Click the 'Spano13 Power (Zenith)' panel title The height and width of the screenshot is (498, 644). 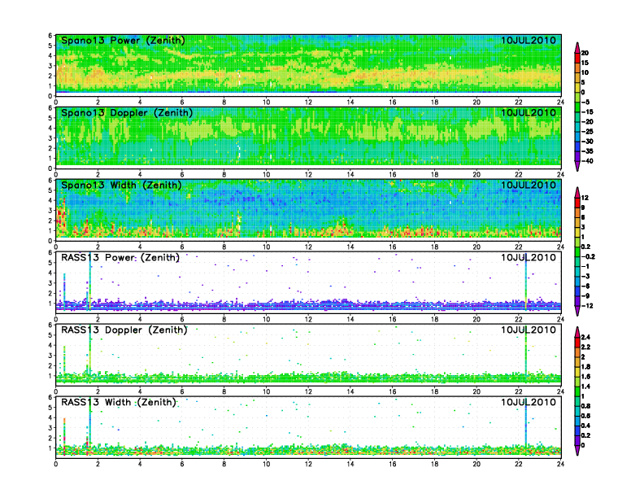pos(123,40)
